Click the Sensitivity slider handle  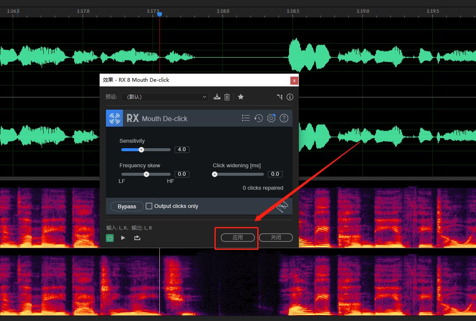pos(142,149)
